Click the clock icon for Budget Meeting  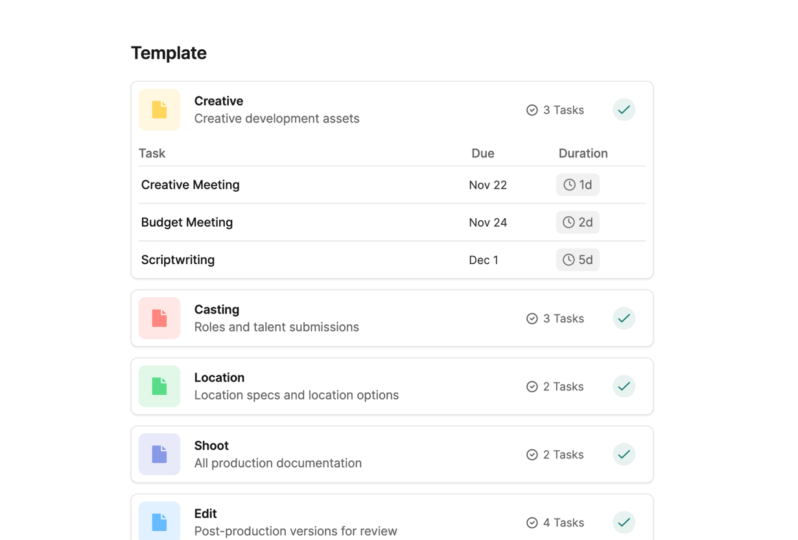pyautogui.click(x=569, y=223)
